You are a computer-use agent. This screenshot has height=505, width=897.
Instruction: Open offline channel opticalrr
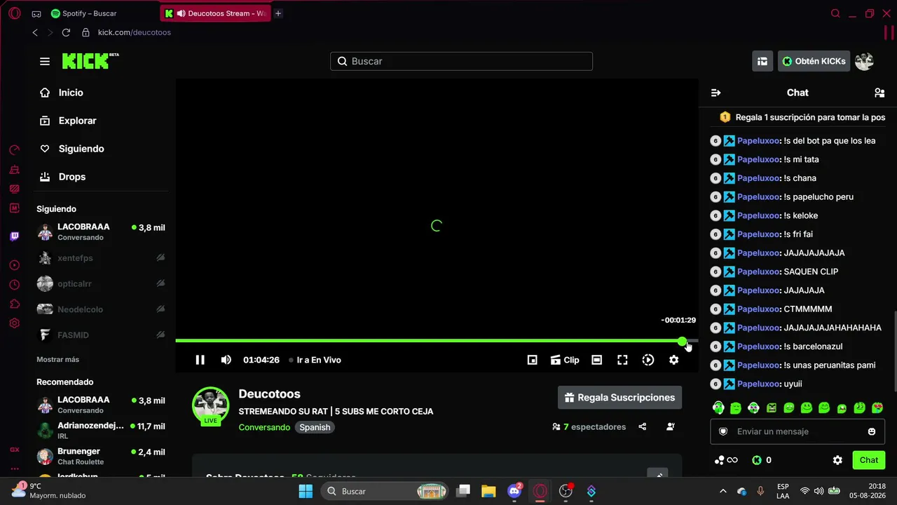[101, 283]
